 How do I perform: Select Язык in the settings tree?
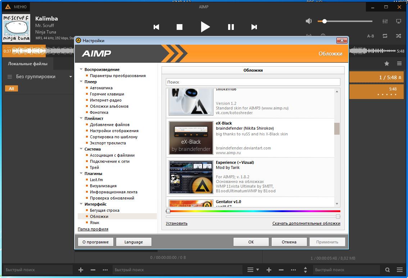click(x=95, y=223)
